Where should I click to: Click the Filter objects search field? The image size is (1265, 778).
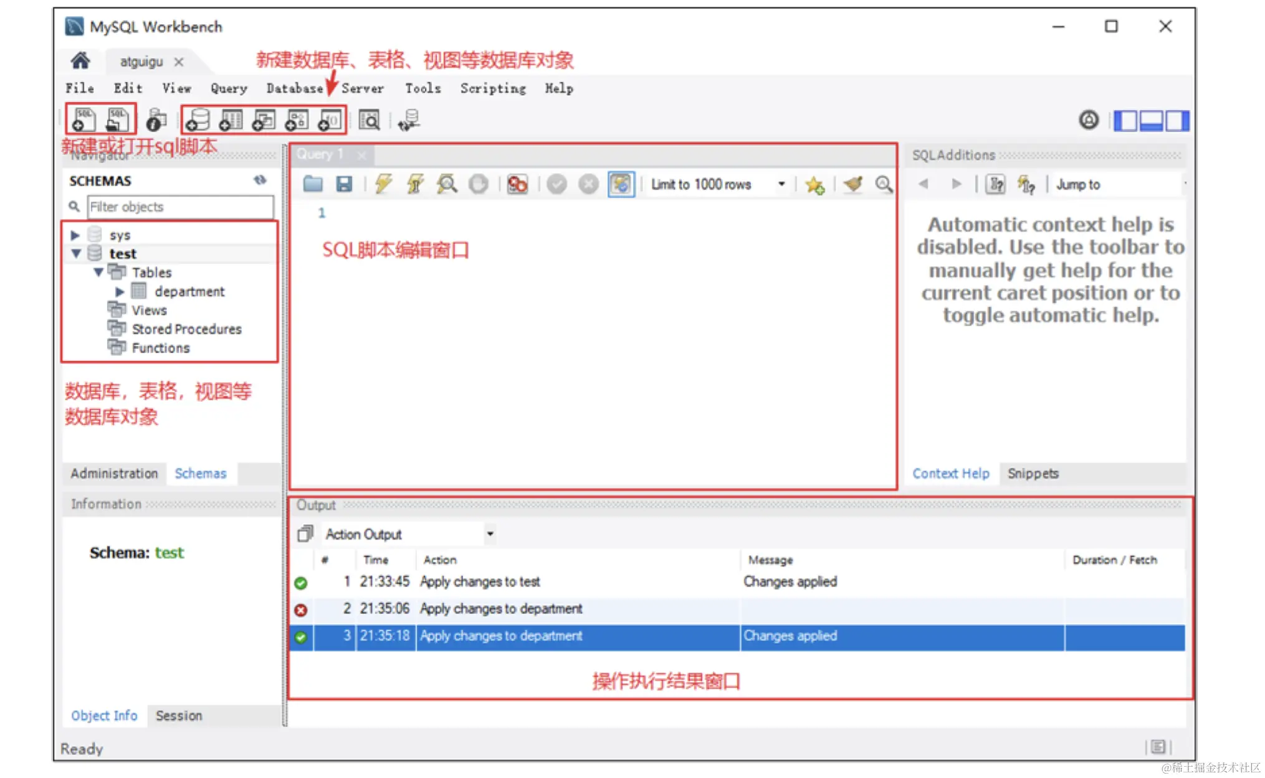[180, 207]
